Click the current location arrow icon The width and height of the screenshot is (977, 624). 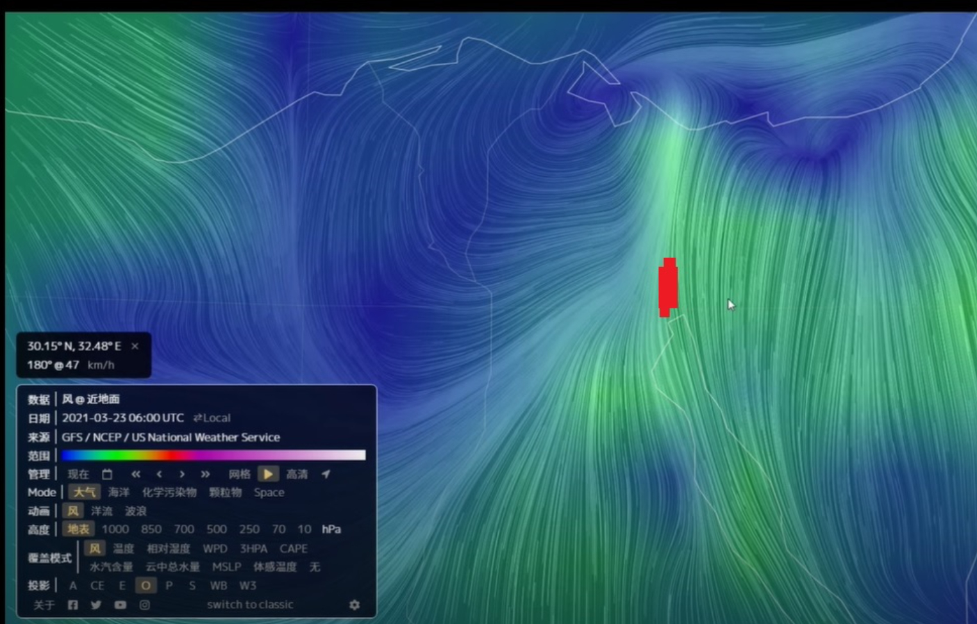[x=326, y=474]
